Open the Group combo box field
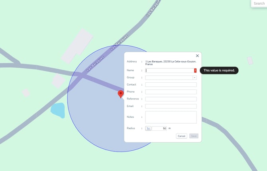267x171 pixels. coord(169,78)
